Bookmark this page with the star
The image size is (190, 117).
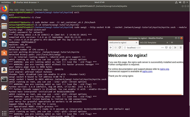[x=170, y=48]
